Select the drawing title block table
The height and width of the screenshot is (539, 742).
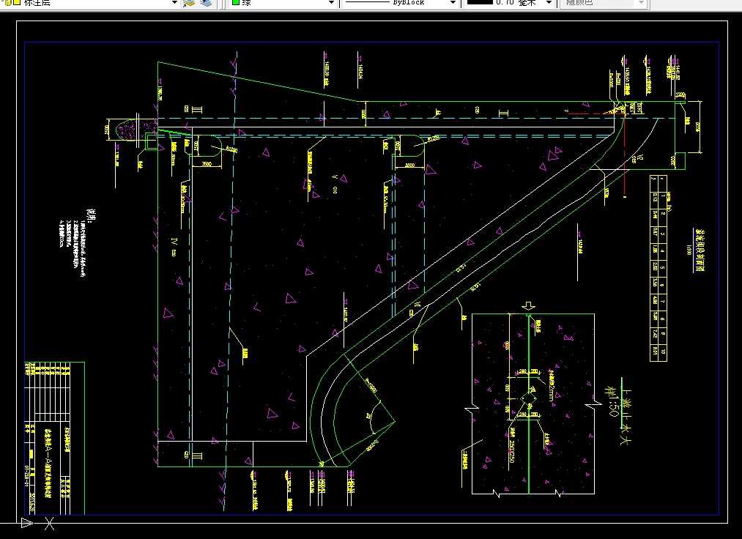[x=54, y=438]
